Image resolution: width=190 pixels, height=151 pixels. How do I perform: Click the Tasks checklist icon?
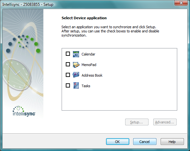tap(76, 85)
